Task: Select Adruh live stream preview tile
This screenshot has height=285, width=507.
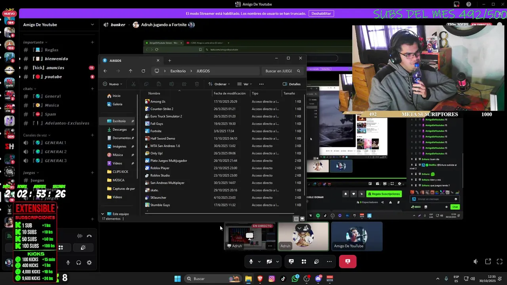Action: (x=250, y=236)
